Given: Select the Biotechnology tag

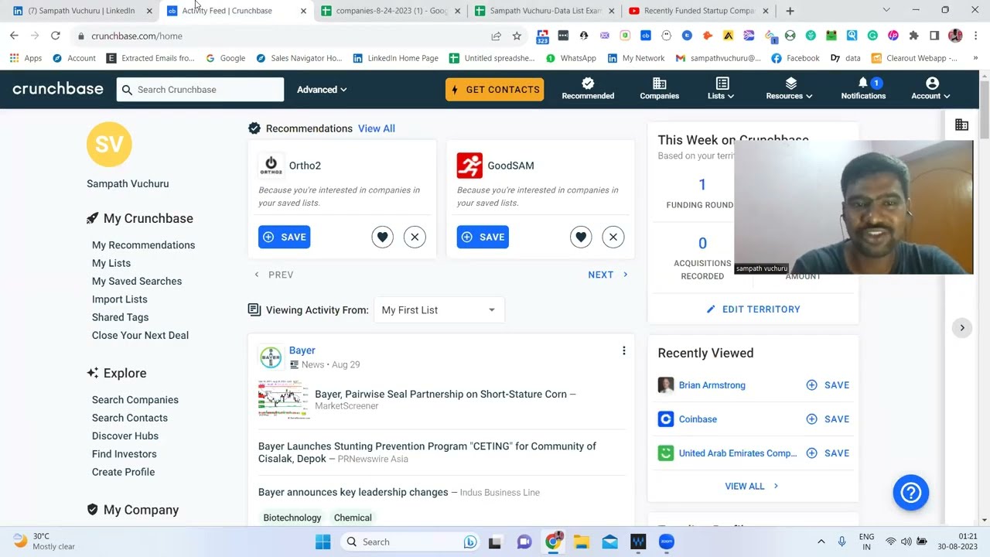Looking at the screenshot, I should coord(292,518).
